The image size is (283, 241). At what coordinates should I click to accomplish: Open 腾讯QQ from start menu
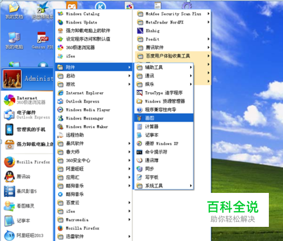tap(28, 177)
